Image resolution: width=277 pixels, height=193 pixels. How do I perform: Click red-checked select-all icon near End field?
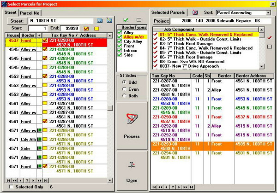pyautogui.click(x=86, y=29)
